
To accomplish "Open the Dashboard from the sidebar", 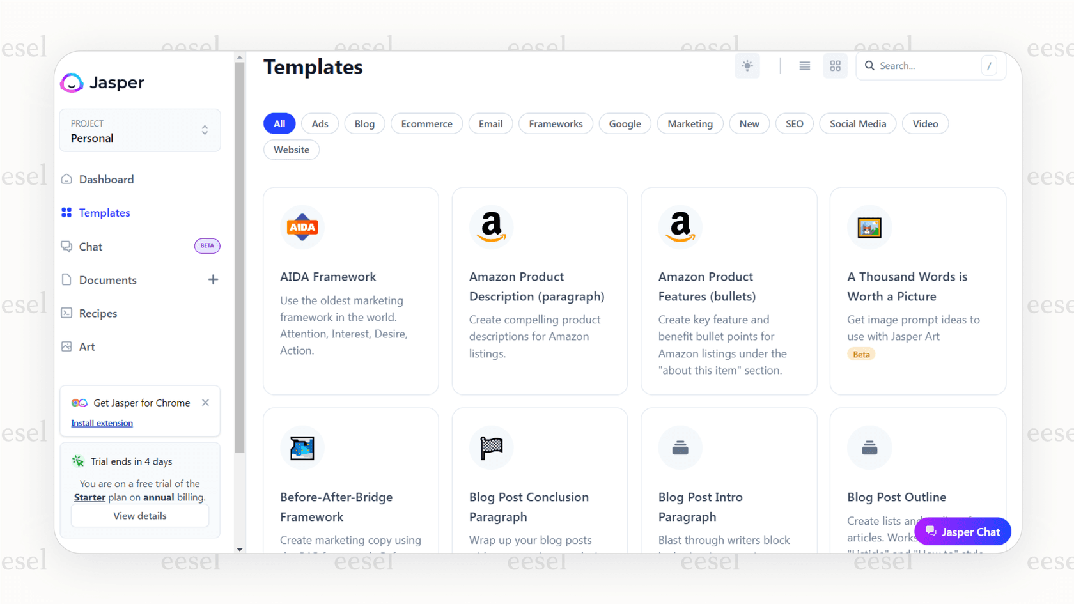I will pyautogui.click(x=106, y=179).
